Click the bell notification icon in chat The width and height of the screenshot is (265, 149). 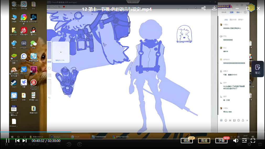[x=243, y=120]
